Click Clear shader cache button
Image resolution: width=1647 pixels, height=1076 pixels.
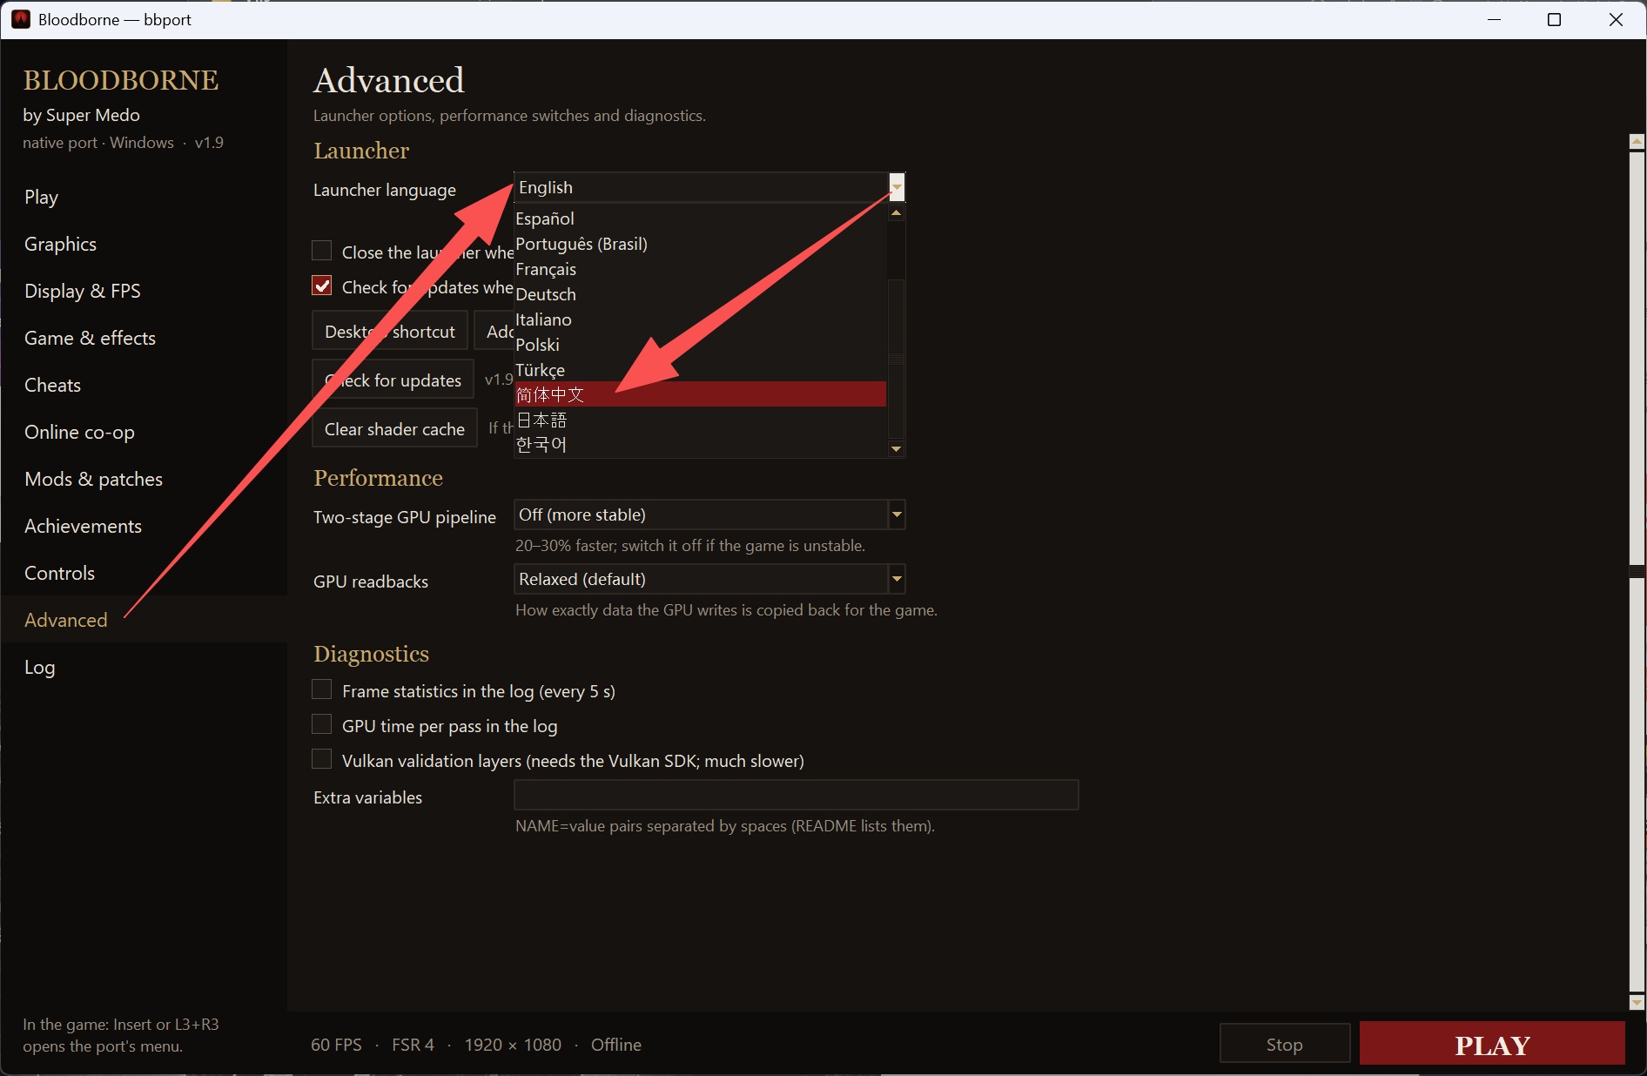pos(395,429)
